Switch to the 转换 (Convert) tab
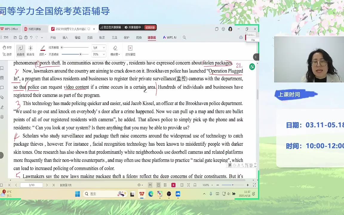344x215 pixels. tap(139, 38)
